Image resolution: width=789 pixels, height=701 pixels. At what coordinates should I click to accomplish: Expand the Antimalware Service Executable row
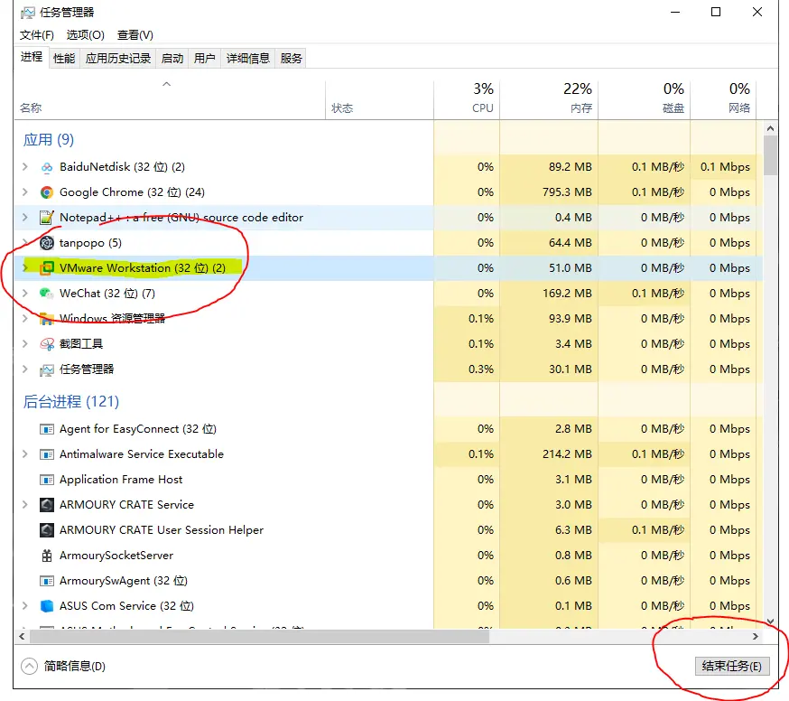(x=25, y=454)
